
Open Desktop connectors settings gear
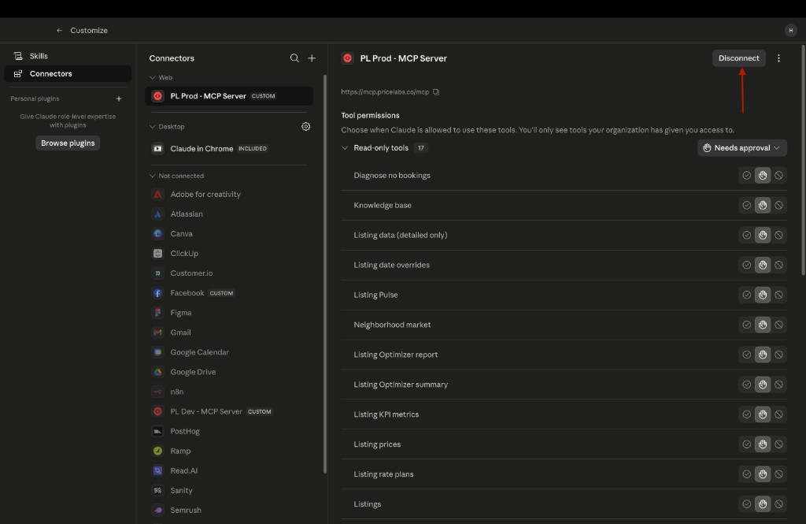click(x=306, y=127)
